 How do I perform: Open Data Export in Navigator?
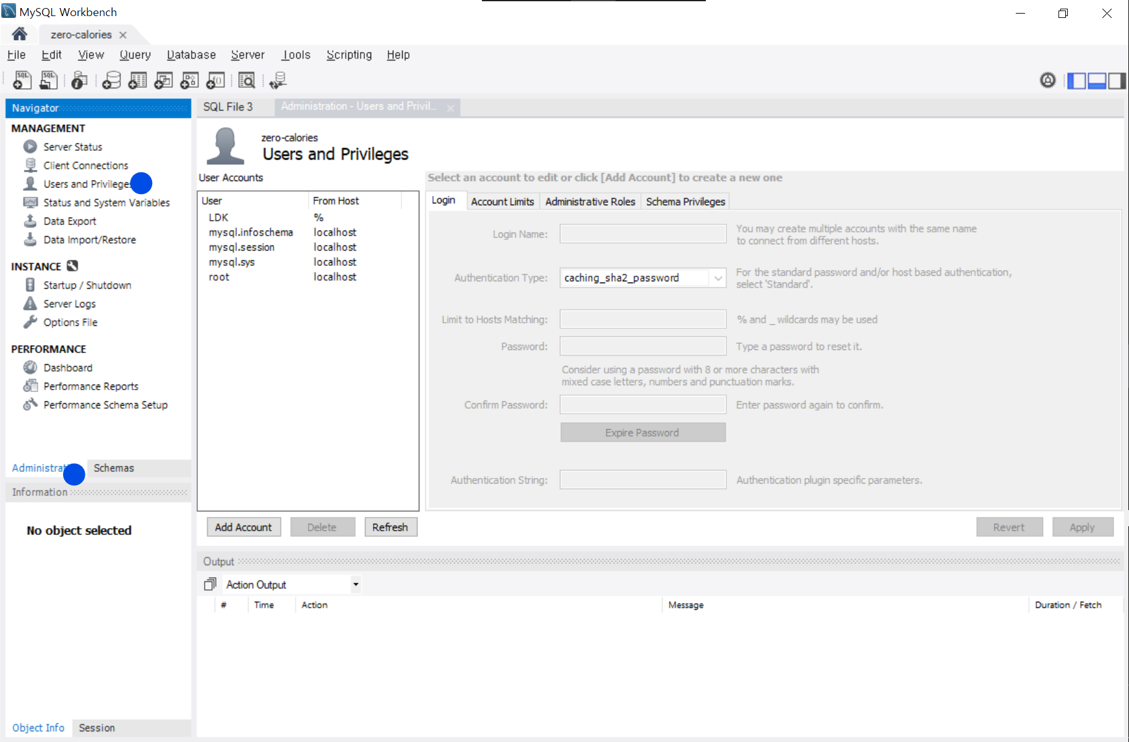click(x=69, y=221)
